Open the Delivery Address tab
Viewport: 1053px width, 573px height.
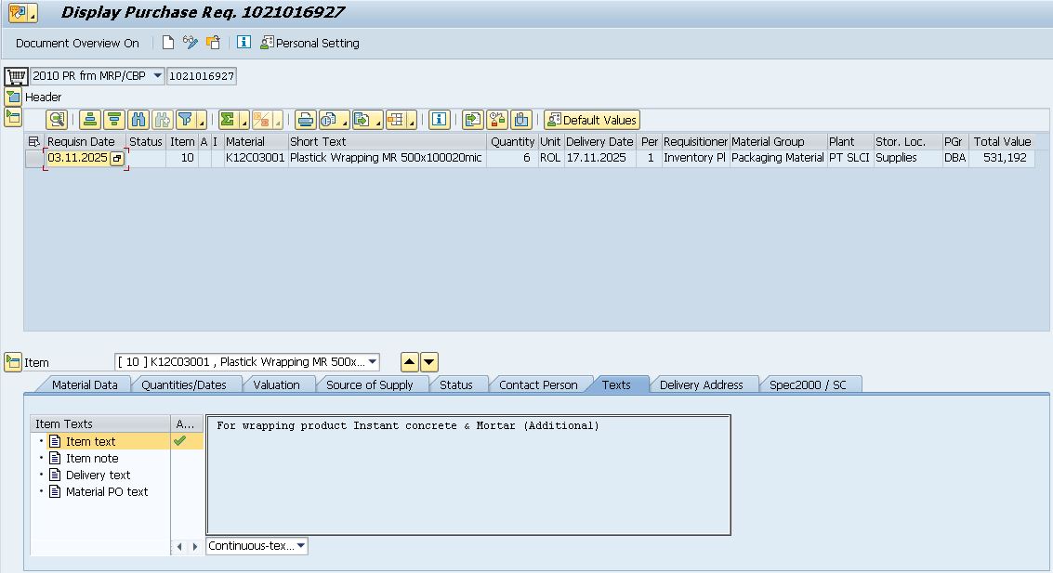(701, 384)
